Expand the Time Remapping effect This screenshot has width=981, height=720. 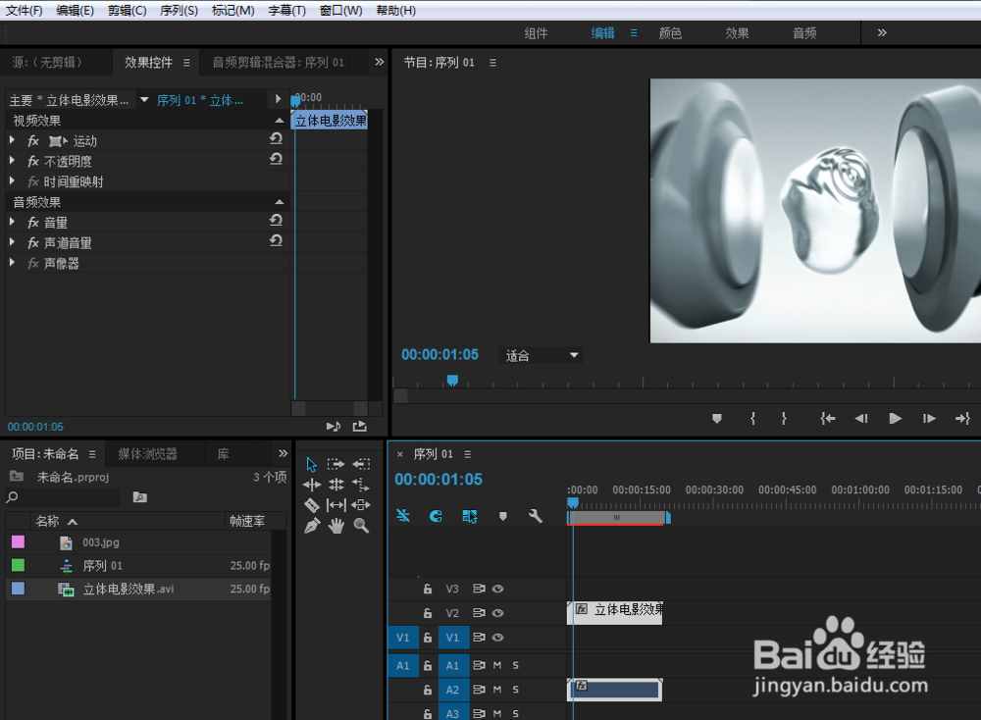click(x=12, y=181)
